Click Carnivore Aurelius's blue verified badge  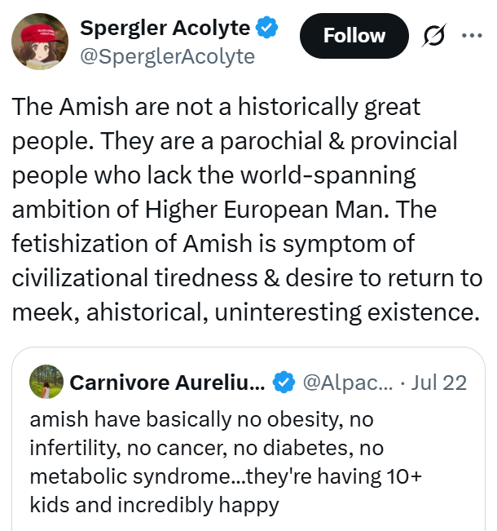click(x=284, y=382)
